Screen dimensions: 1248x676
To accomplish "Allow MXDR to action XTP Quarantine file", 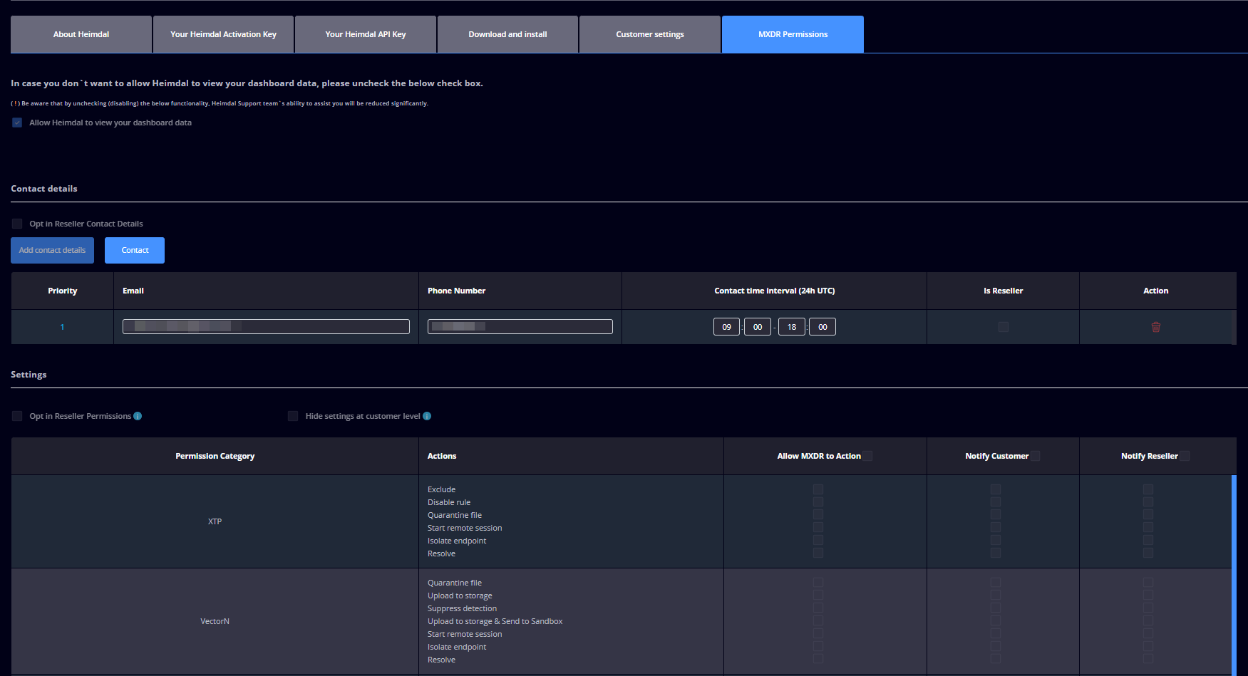I will click(818, 515).
